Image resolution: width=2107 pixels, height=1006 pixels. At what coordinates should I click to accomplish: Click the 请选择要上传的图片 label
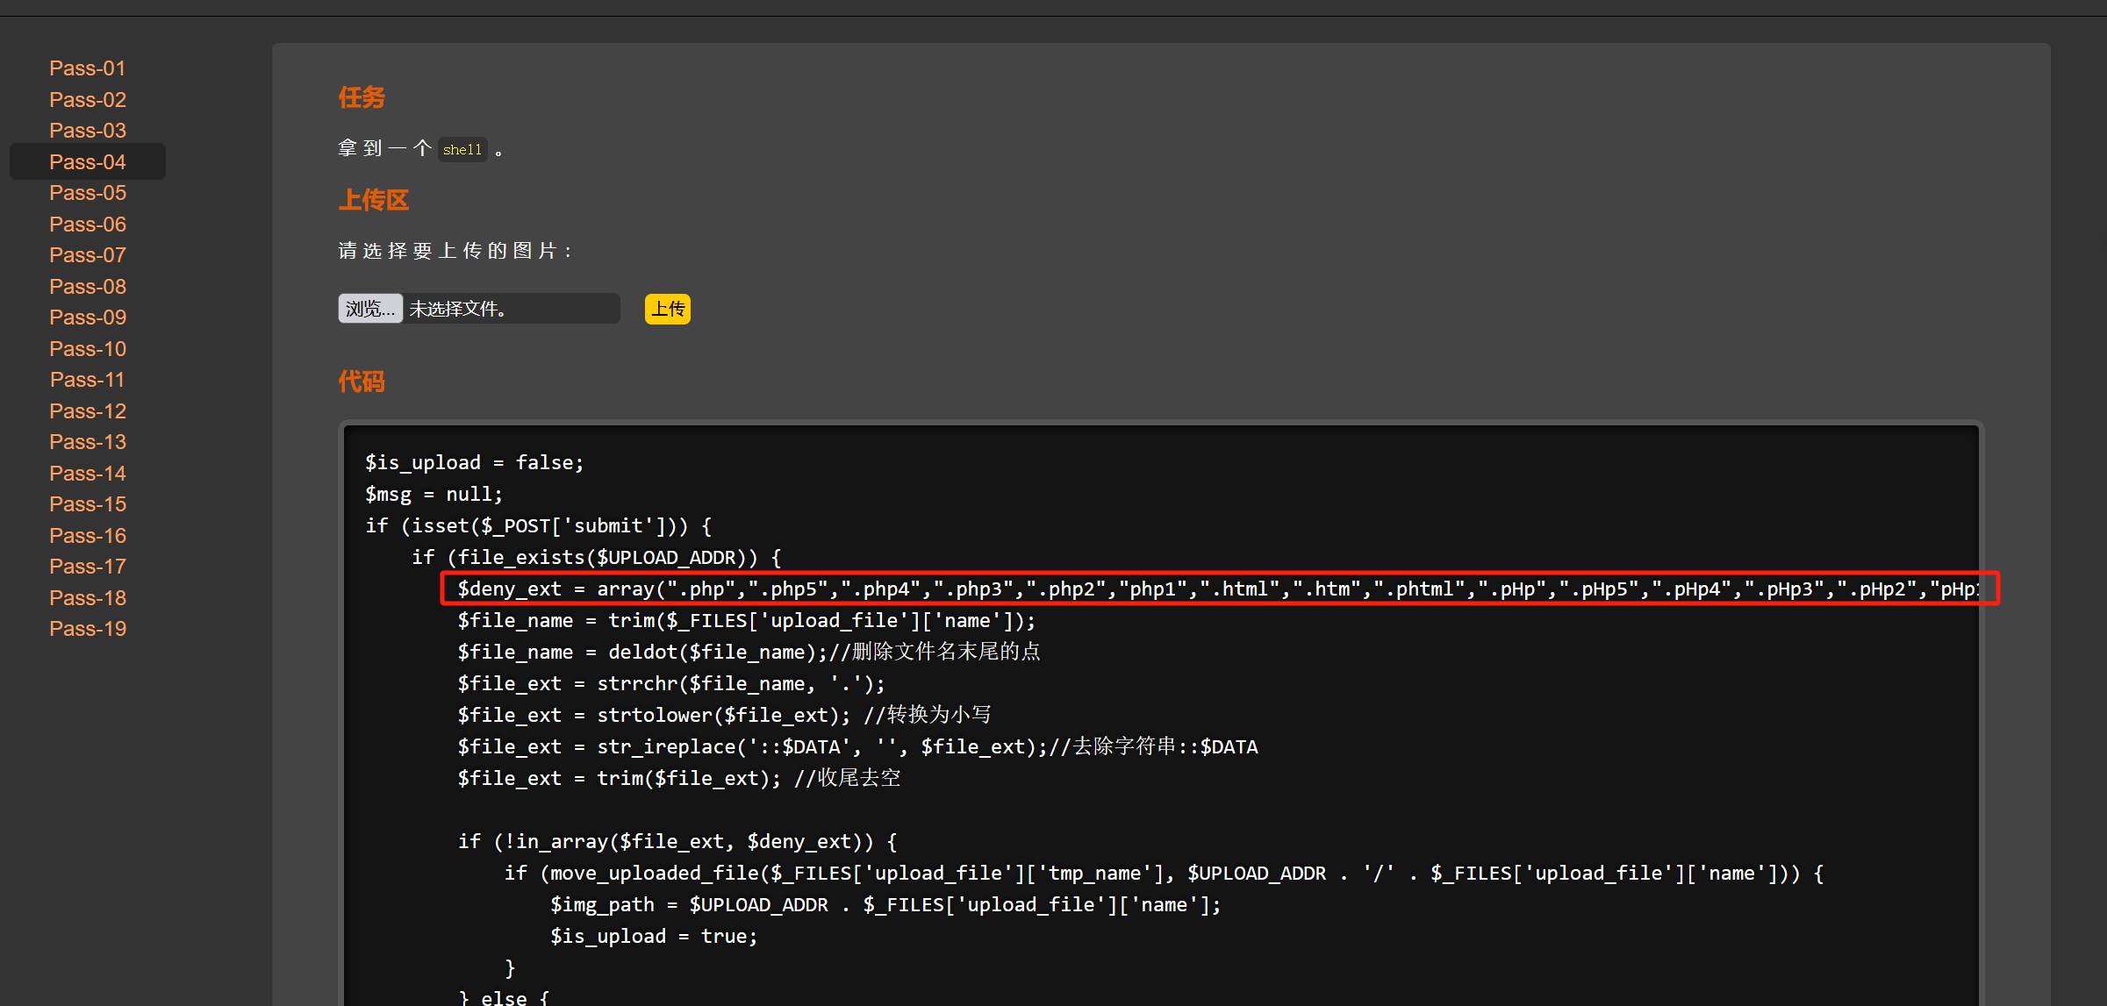coord(455,251)
